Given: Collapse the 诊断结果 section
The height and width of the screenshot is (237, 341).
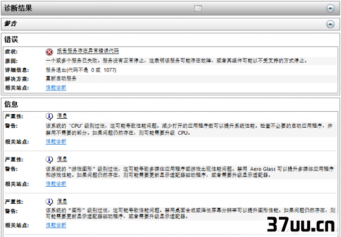Looking at the screenshot, I should 331,8.
